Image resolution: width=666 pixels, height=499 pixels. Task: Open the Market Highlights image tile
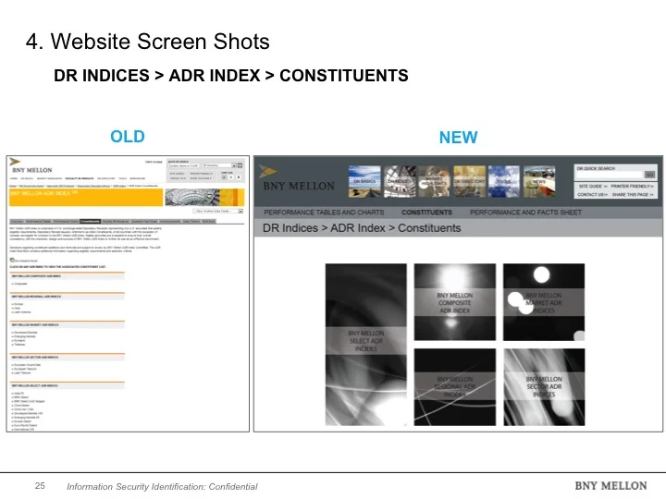(434, 182)
